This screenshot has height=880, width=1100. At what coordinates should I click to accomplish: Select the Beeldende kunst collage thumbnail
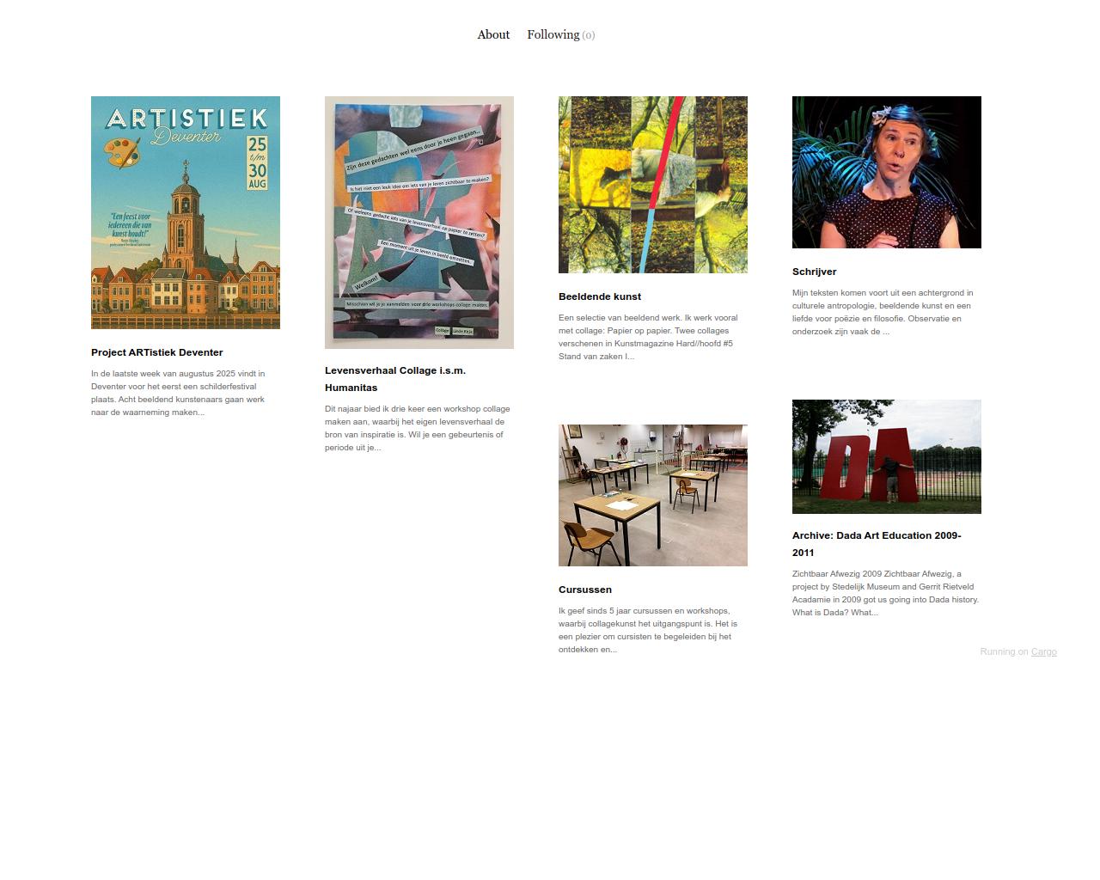coord(653,185)
